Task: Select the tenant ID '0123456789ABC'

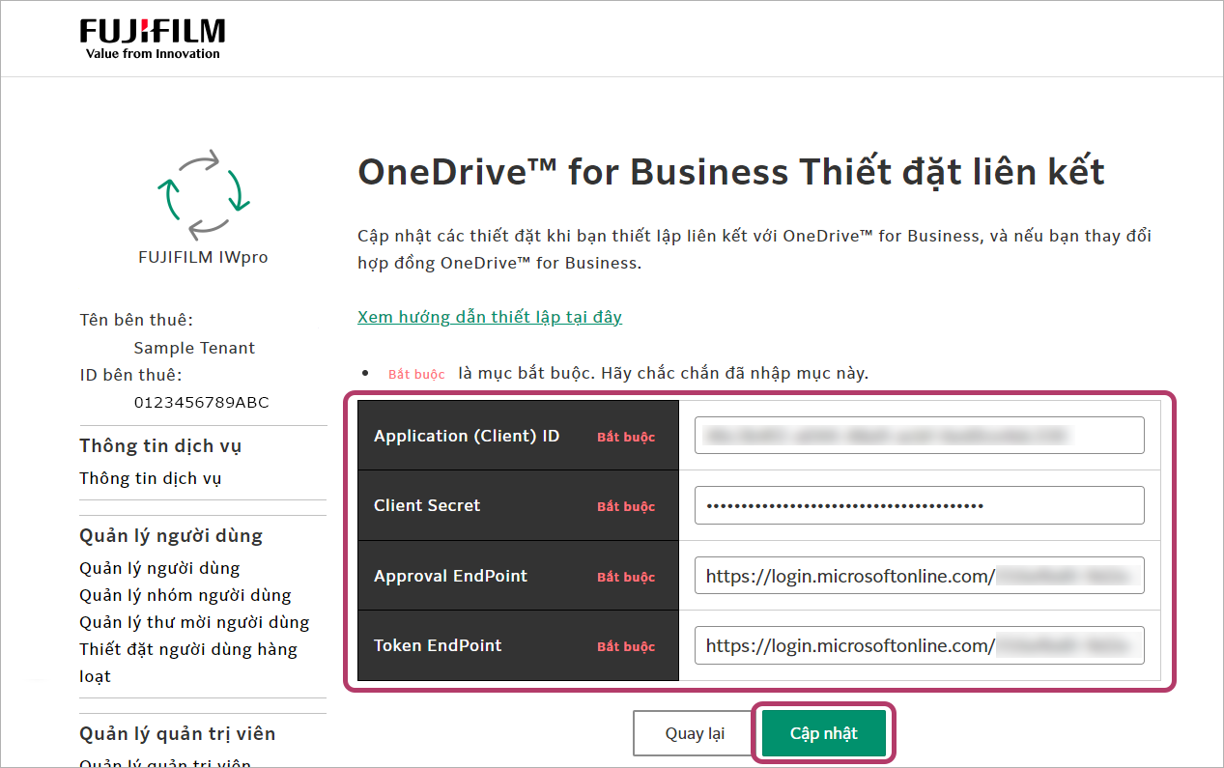Action: [202, 402]
